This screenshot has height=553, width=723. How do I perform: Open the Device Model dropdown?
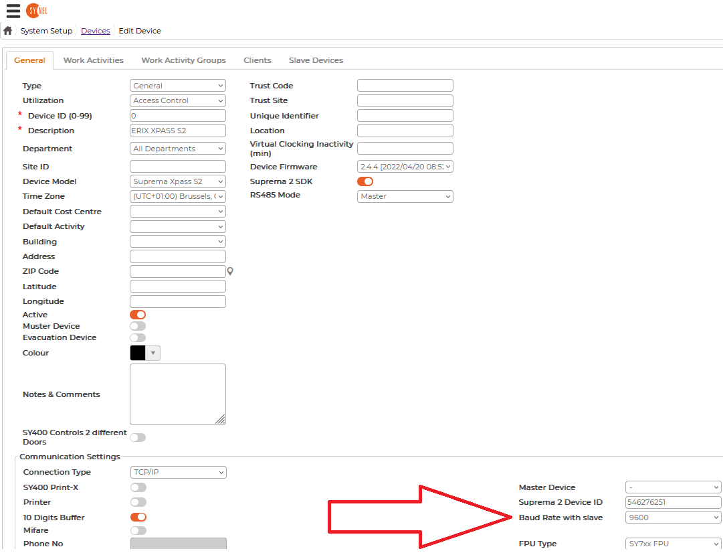pyautogui.click(x=178, y=181)
